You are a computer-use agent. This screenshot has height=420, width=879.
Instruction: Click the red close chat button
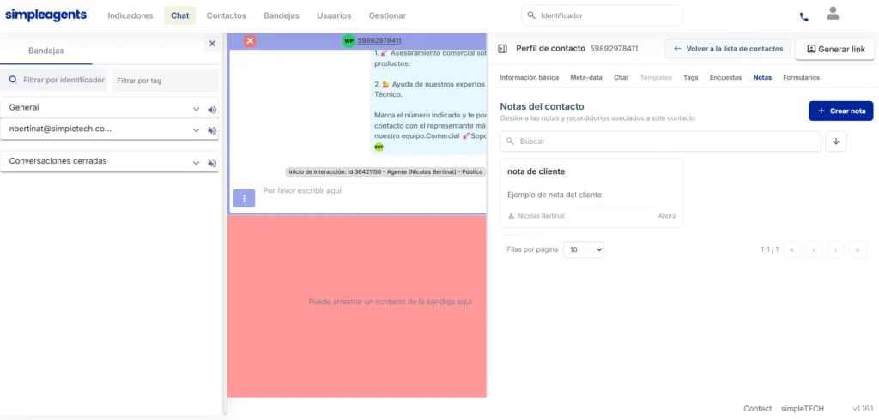(250, 41)
